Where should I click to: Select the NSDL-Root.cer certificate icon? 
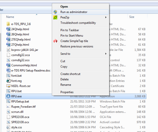click(x=8, y=86)
